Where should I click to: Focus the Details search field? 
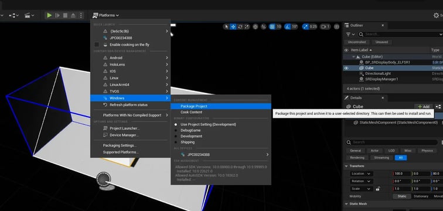(x=391, y=142)
